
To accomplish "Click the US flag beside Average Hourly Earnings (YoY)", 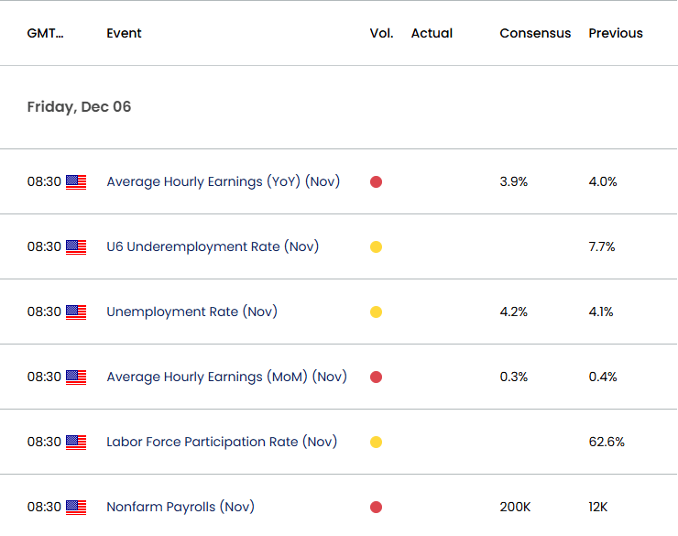I will click(76, 182).
